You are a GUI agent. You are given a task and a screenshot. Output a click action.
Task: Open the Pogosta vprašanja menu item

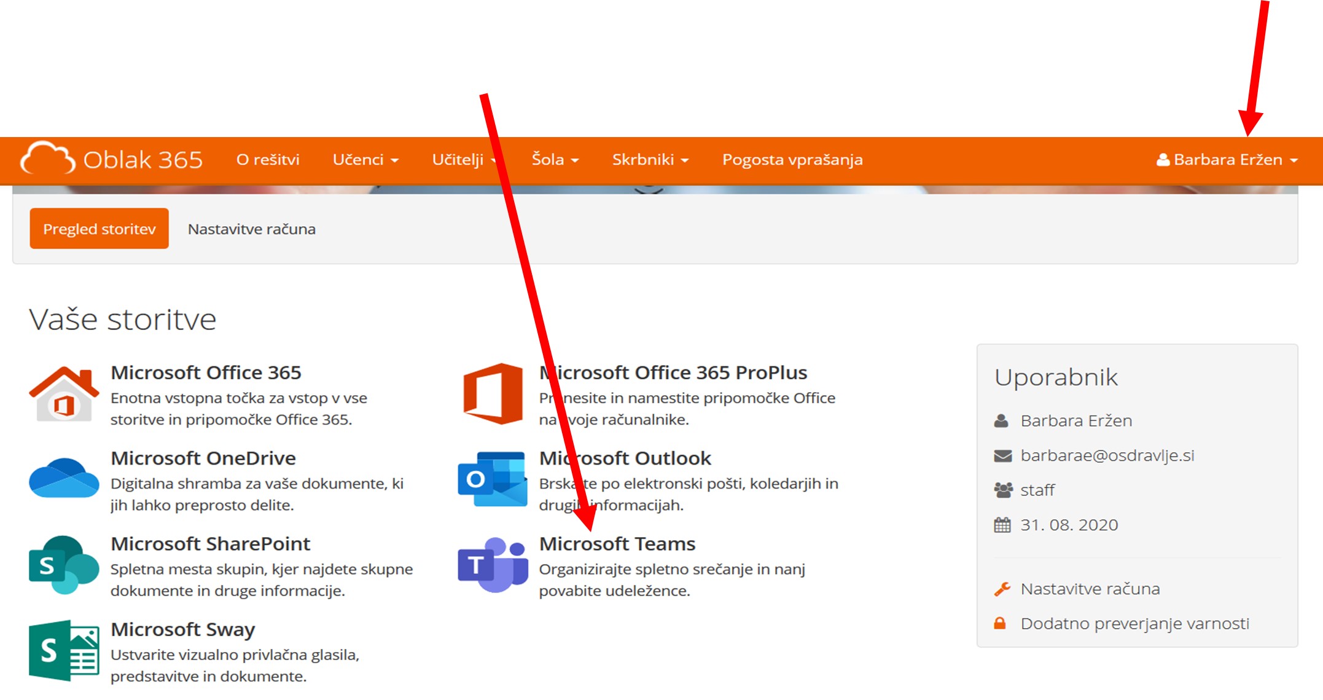(x=792, y=160)
